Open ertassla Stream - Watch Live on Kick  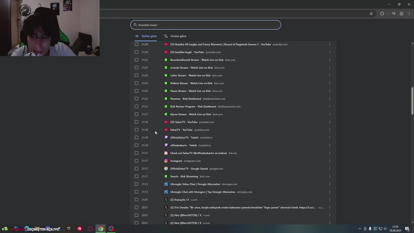tap(191, 68)
